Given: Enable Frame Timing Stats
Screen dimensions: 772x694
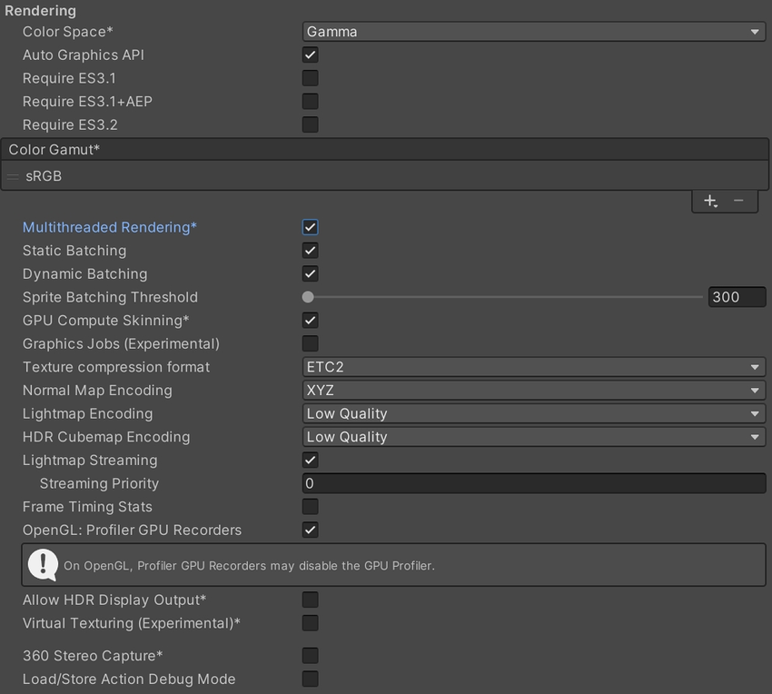Looking at the screenshot, I should (310, 506).
